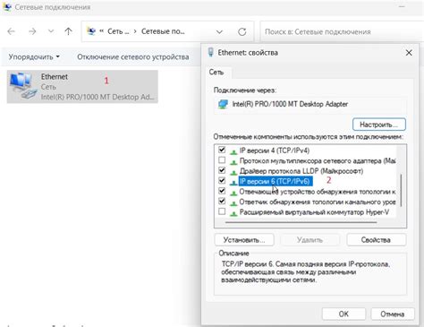Refresh the Network Connections folder
The width and height of the screenshot is (424, 327).
pos(242,31)
